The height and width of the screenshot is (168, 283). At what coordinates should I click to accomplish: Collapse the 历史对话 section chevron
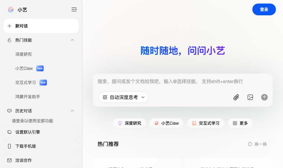(x=73, y=111)
